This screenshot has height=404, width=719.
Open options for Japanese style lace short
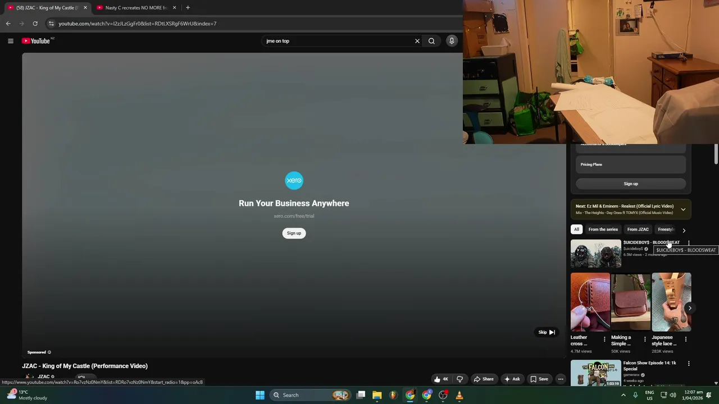(x=686, y=339)
